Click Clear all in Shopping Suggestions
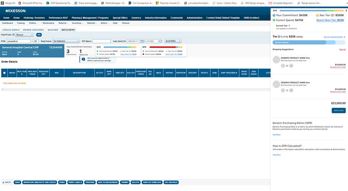 tap(342, 50)
